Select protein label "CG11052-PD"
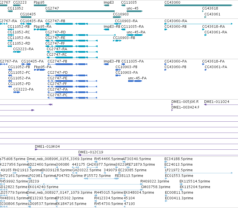The height and width of the screenshot is (208, 238). pyautogui.click(x=19, y=84)
